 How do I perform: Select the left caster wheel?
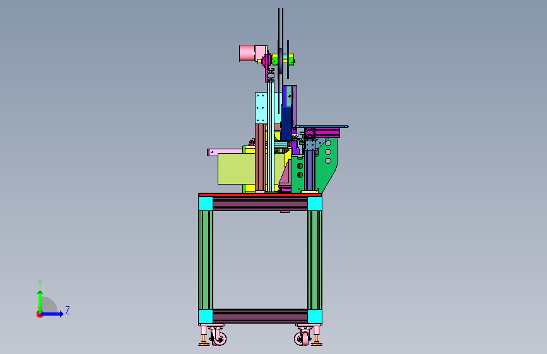(220, 338)
